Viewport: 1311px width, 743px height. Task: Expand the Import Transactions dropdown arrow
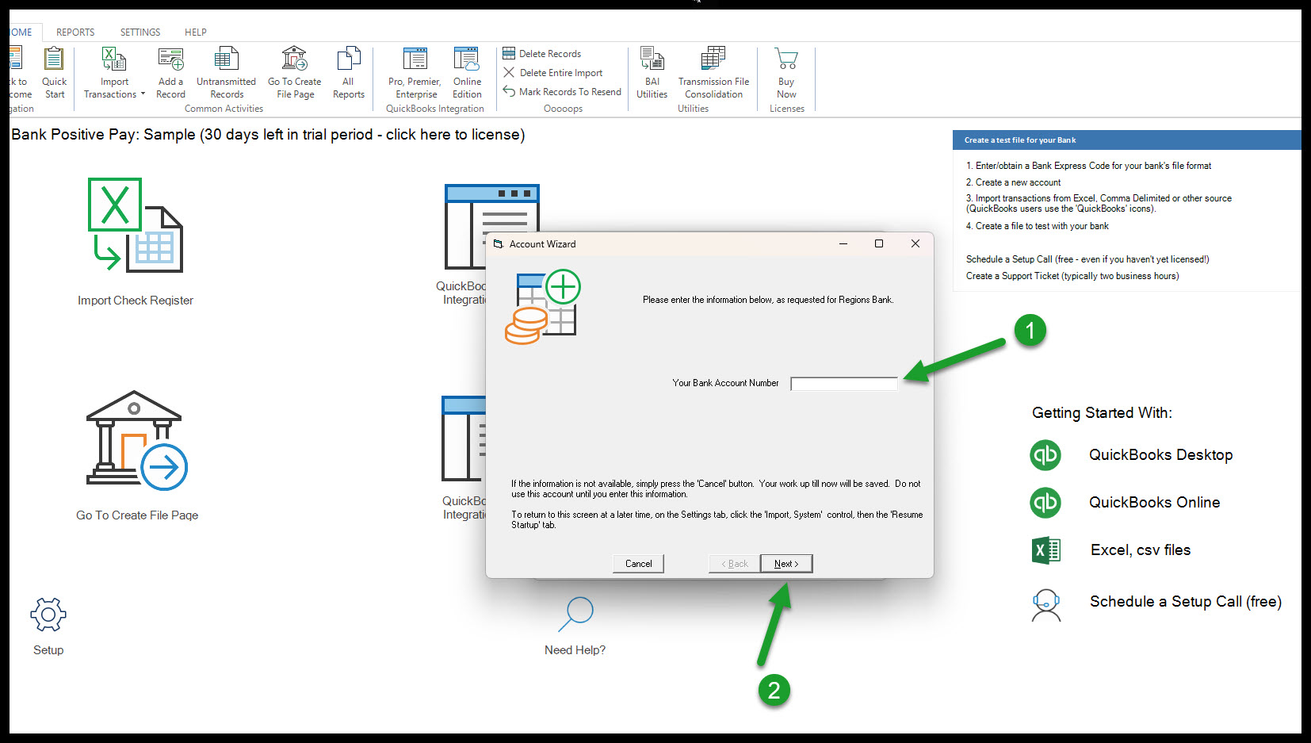tap(143, 94)
